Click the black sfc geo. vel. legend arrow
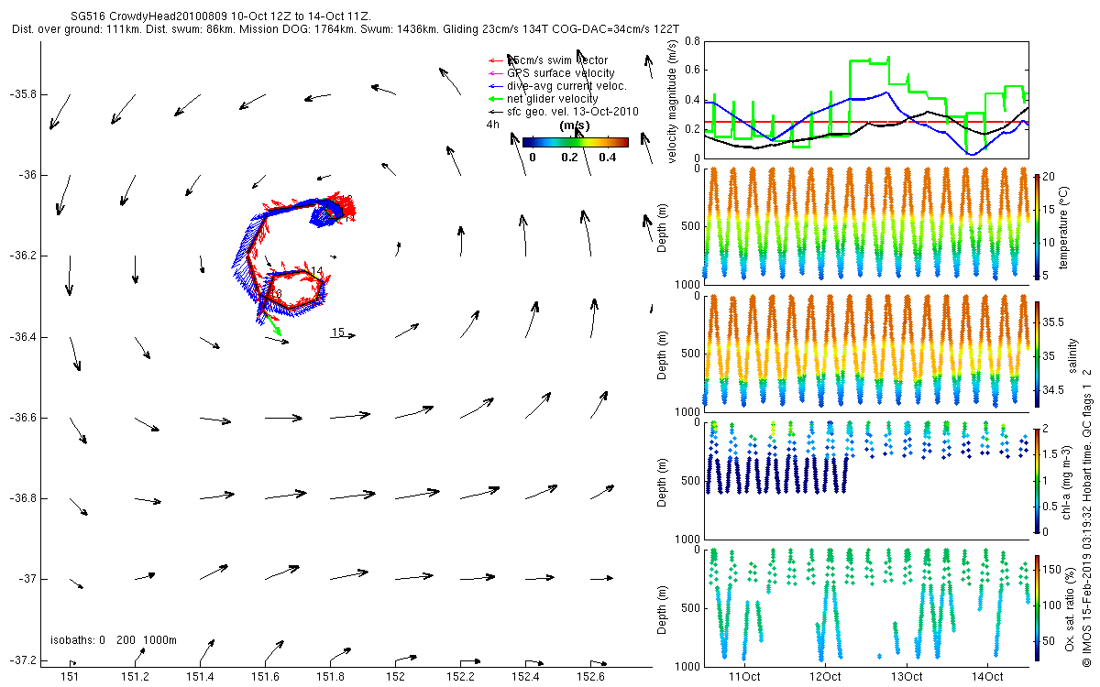The width and height of the screenshot is (1100, 687). tap(498, 112)
